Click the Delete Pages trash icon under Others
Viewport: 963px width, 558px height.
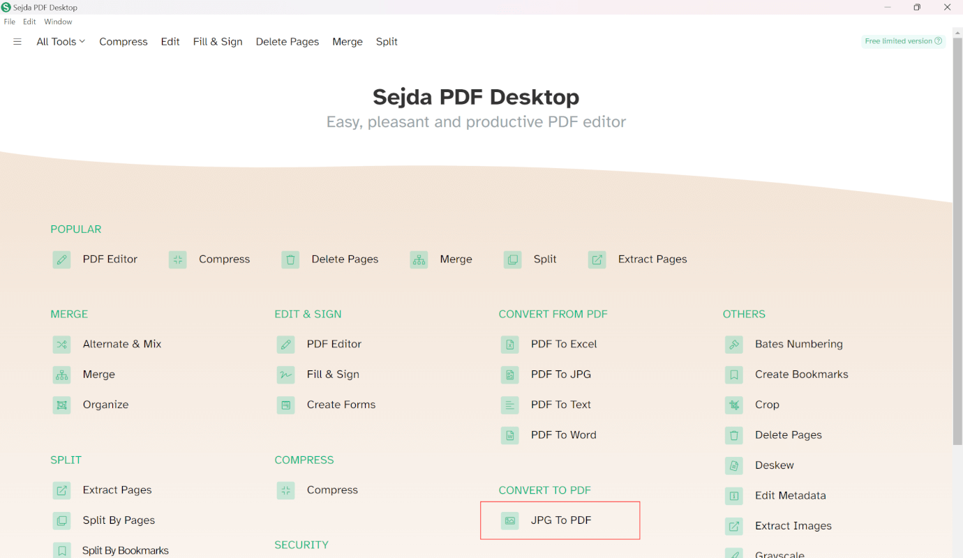[734, 436]
